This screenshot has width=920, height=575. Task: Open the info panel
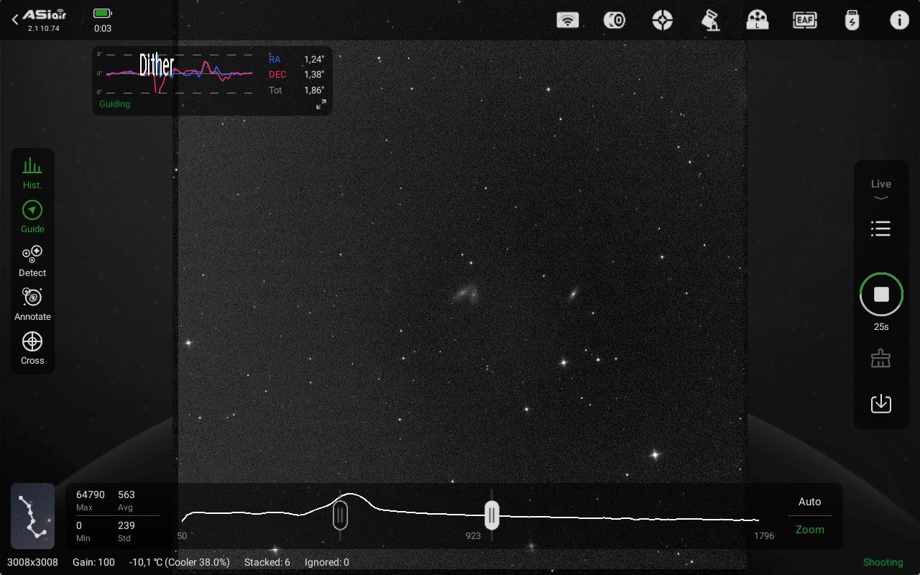(x=899, y=20)
